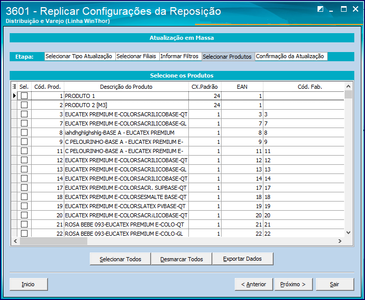Exit using the Sair button
365x300 pixels.
coord(335,284)
